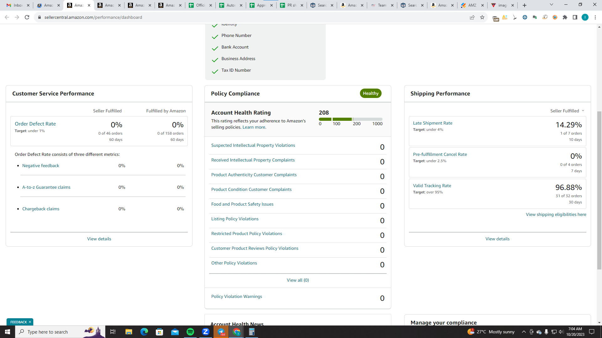The height and width of the screenshot is (338, 602).
Task: Bookmark this page with the star icon
Action: [482, 17]
